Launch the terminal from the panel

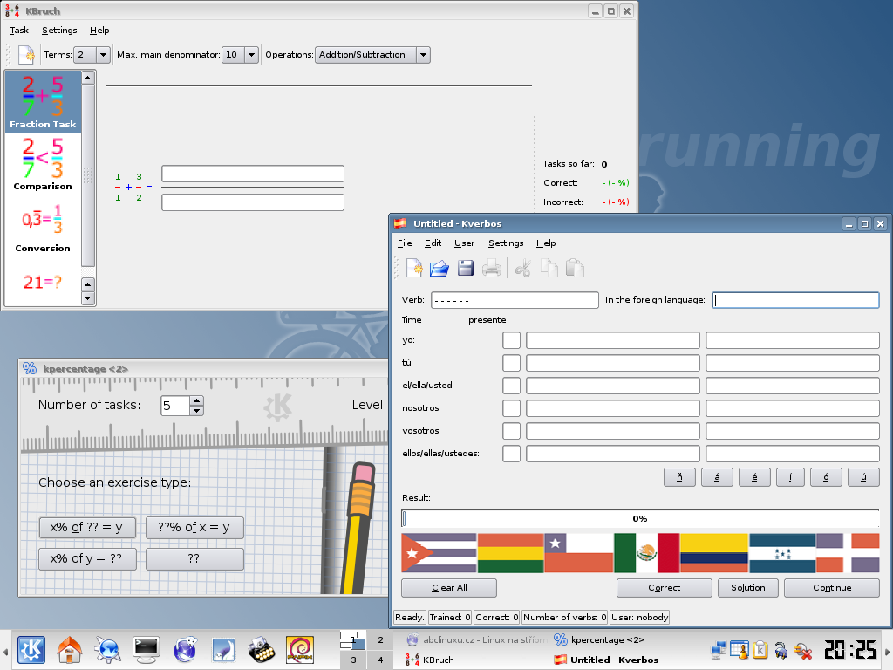pyautogui.click(x=146, y=650)
